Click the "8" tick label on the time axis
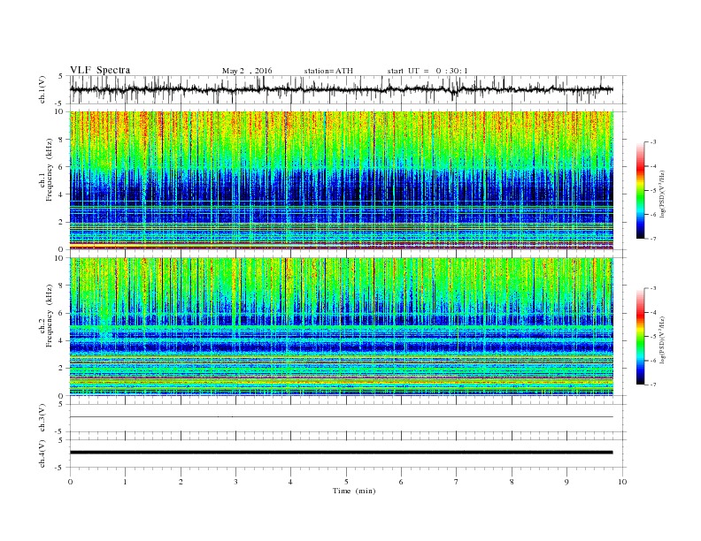701x541 pixels. (512, 482)
